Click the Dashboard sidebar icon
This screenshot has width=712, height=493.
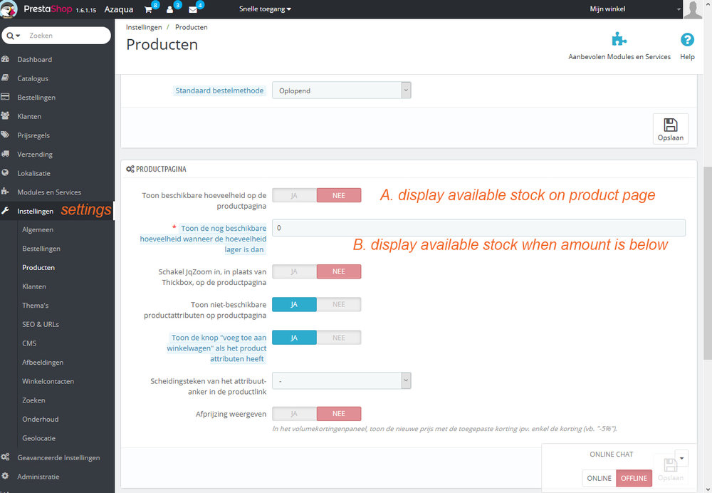pyautogui.click(x=6, y=59)
